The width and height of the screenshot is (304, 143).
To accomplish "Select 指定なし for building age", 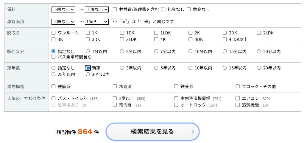I will tap(54, 68).
